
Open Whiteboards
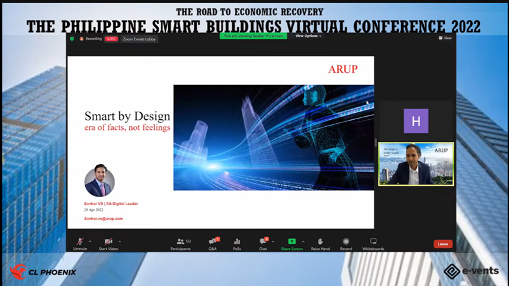pyautogui.click(x=373, y=244)
